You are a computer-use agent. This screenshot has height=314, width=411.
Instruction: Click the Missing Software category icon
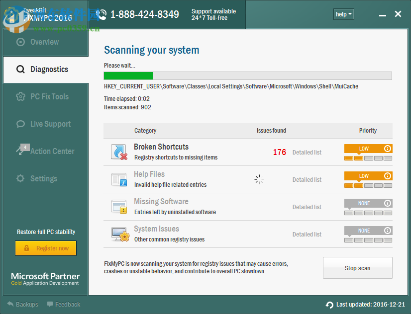point(119,207)
